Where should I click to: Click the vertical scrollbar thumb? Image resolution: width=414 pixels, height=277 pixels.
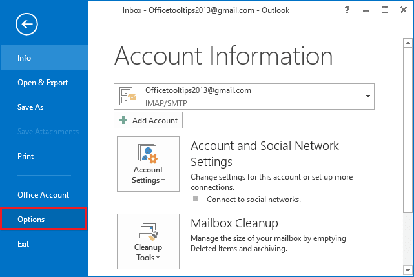coord(408,130)
